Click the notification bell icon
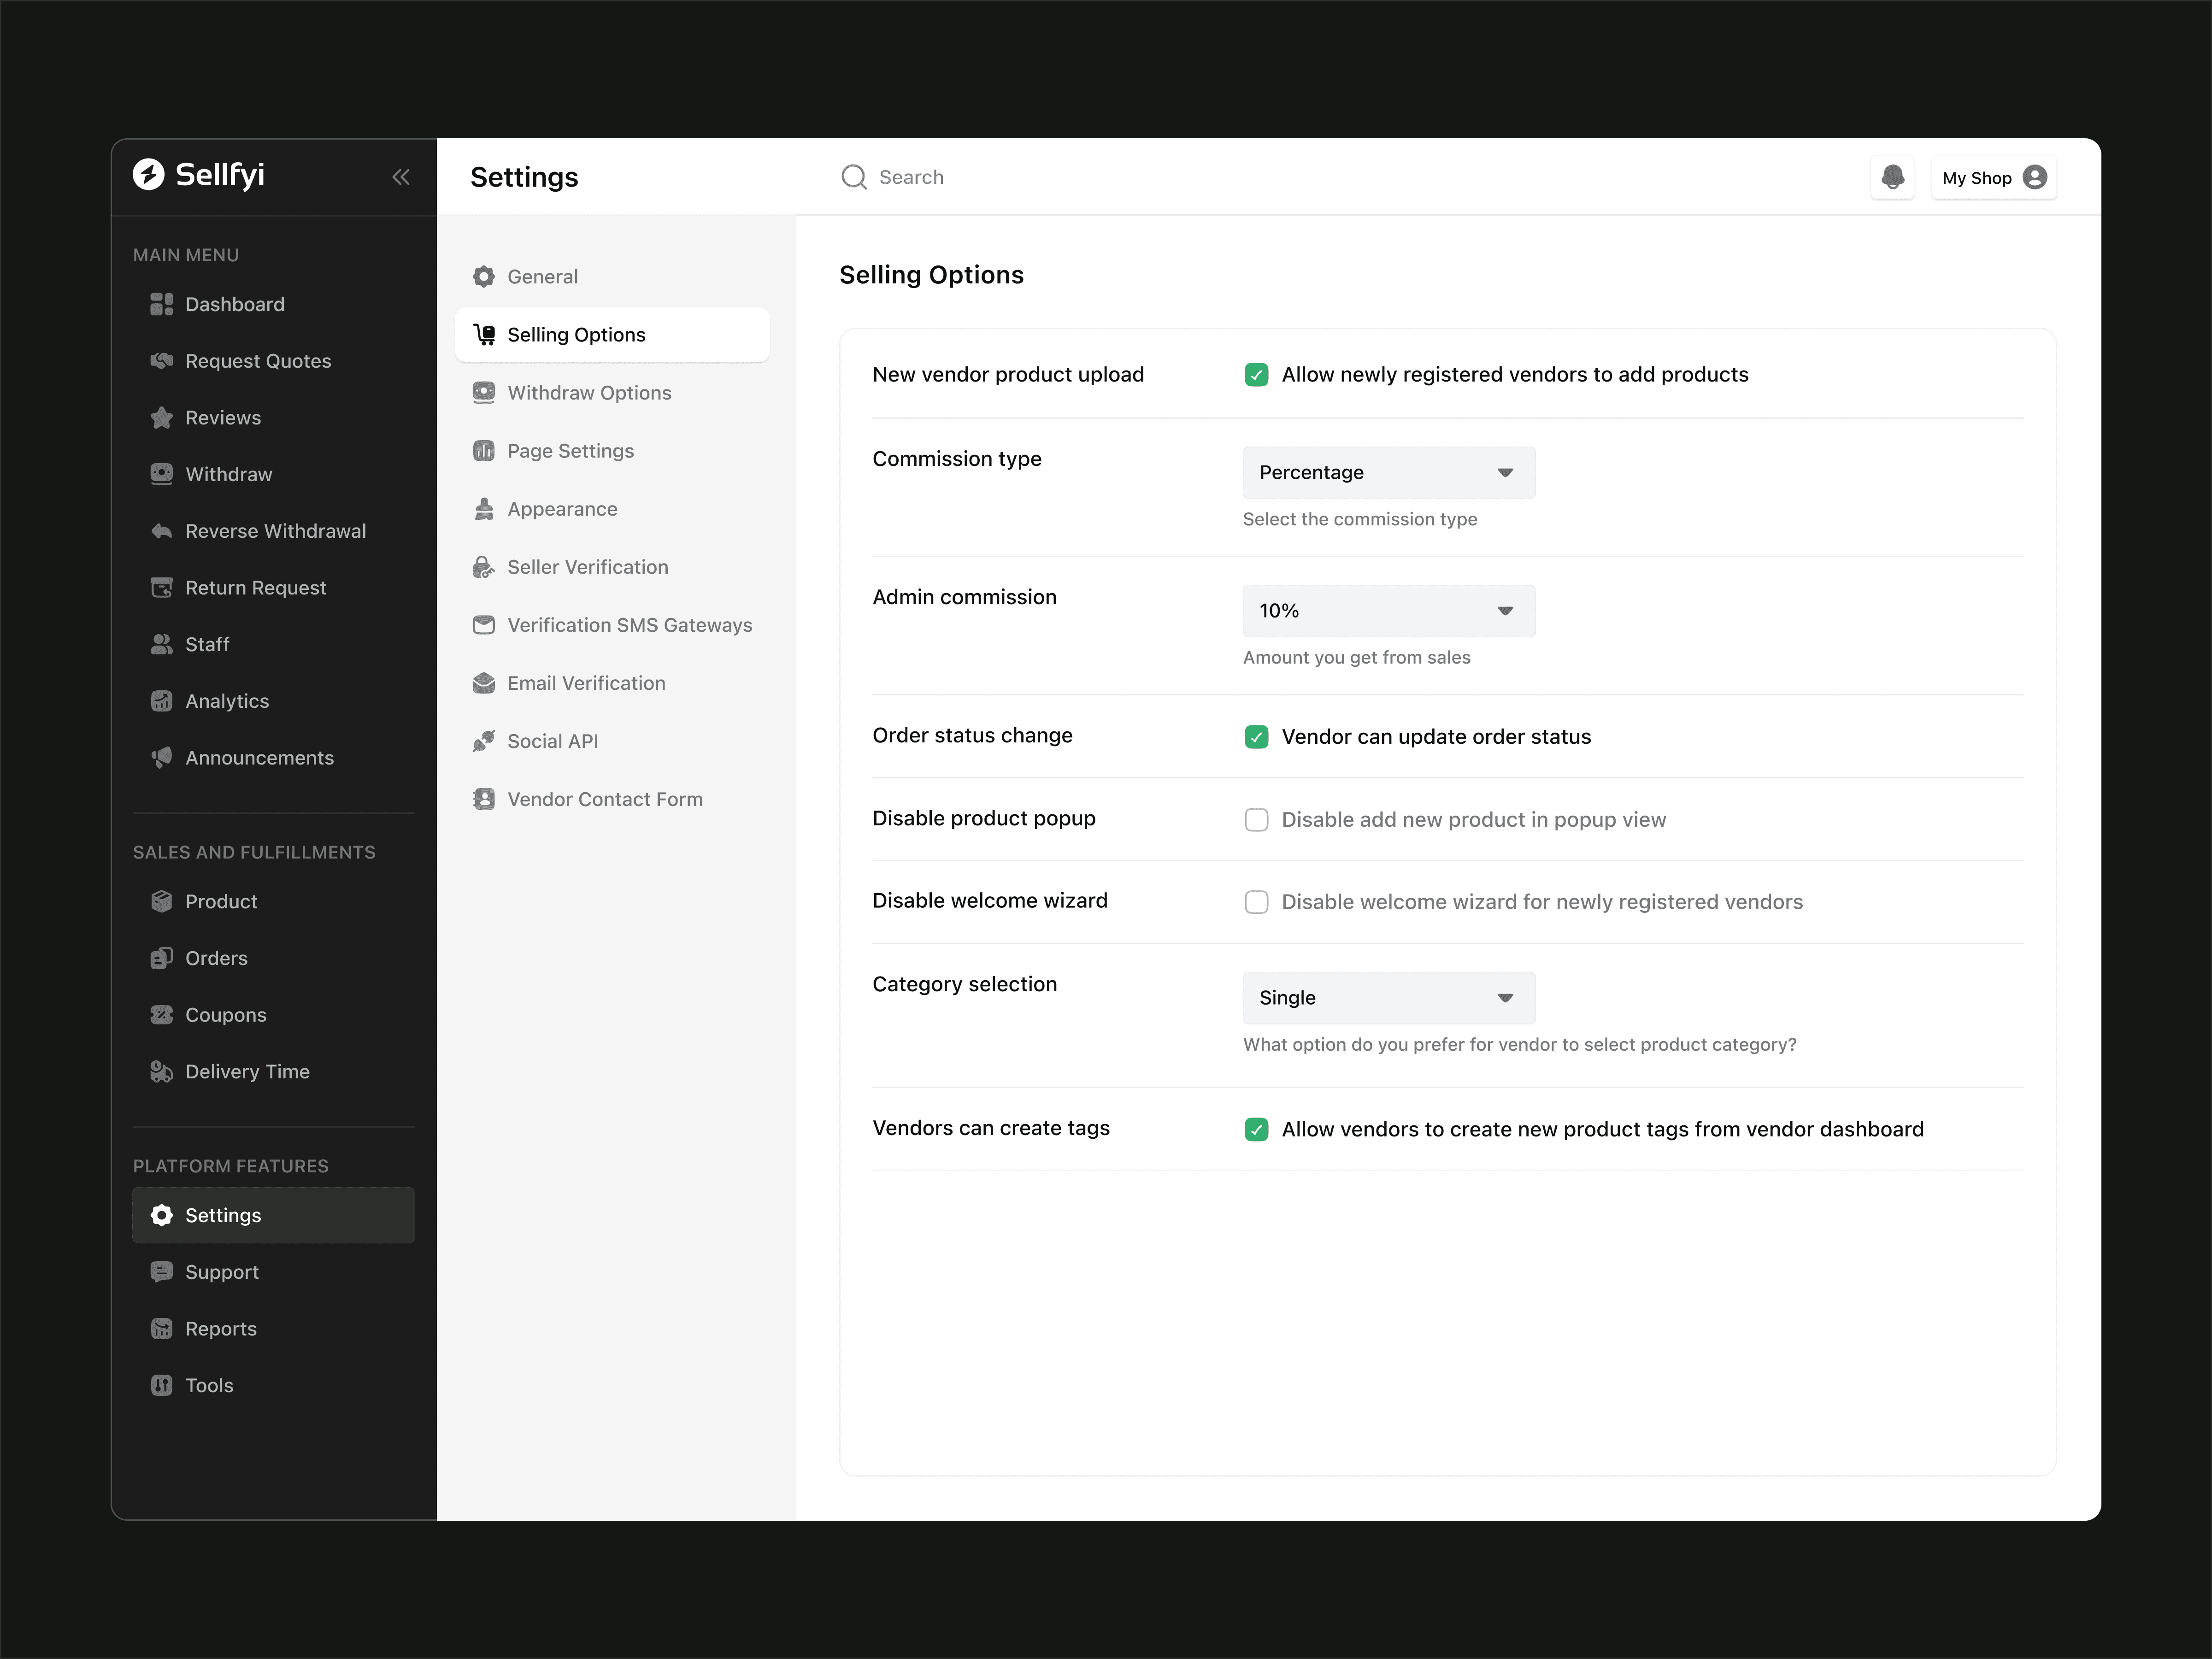This screenshot has height=1659, width=2212. [1892, 177]
